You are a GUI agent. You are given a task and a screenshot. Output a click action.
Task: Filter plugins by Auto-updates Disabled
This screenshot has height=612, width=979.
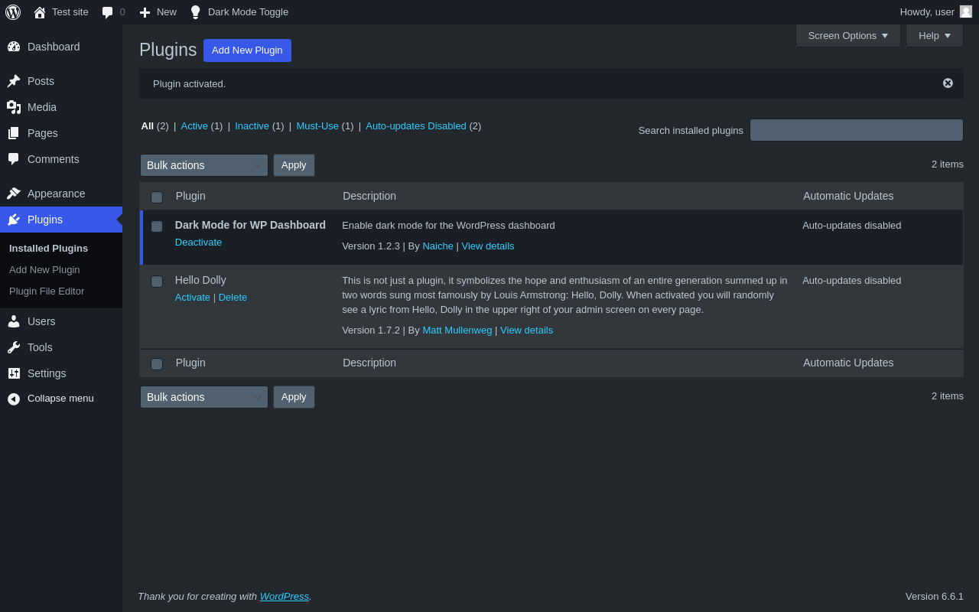coord(416,126)
